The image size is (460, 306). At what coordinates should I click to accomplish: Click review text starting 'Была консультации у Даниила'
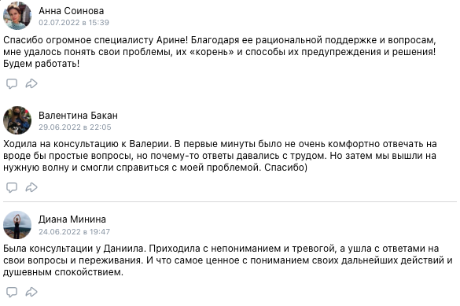coord(228,260)
